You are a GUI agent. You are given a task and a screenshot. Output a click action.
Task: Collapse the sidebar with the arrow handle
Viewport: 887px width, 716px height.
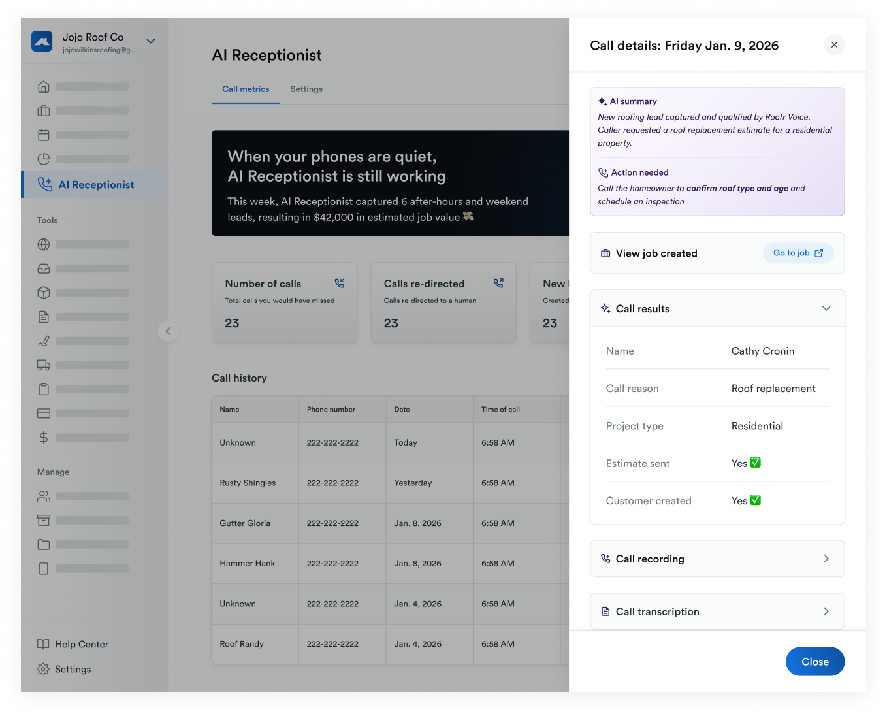pos(168,331)
